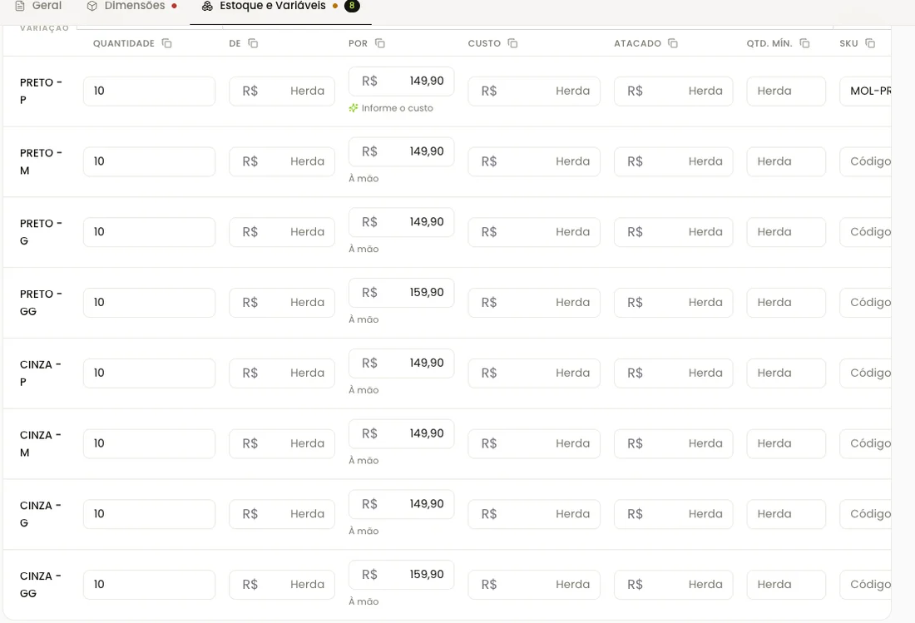Click QTD. MÍN. field for CINZA - P
The height and width of the screenshot is (623, 915).
point(786,373)
